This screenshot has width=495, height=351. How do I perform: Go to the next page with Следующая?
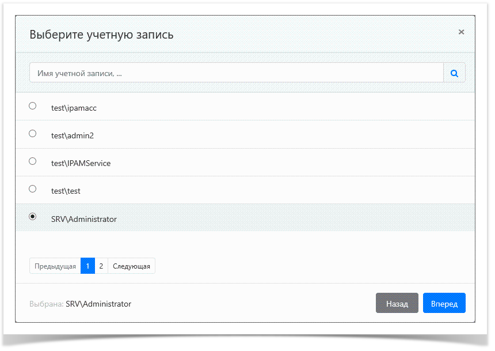tap(131, 266)
